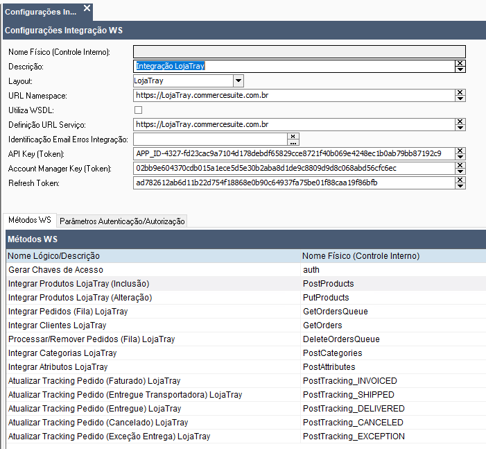Select Processar/Remover Pedidos (Fila) LojaTray row
Screen dimensions: 486x449
[x=246, y=339]
